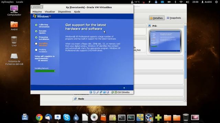
Task: Click the green installation progress bar
Action: tap(45, 71)
